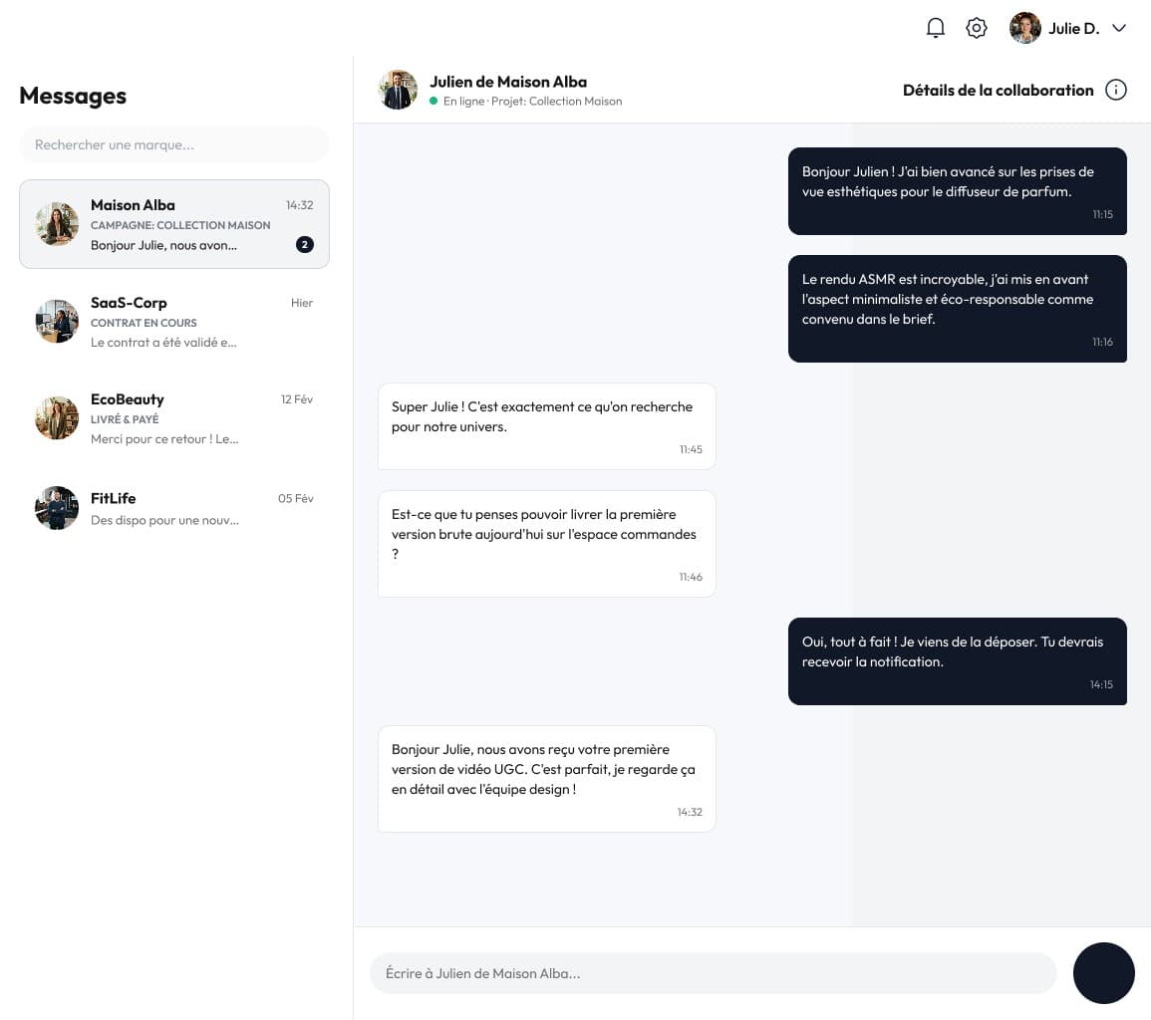Viewport: 1151px width, 1020px height.
Task: Open the EcoBeauty conversation
Action: (174, 418)
